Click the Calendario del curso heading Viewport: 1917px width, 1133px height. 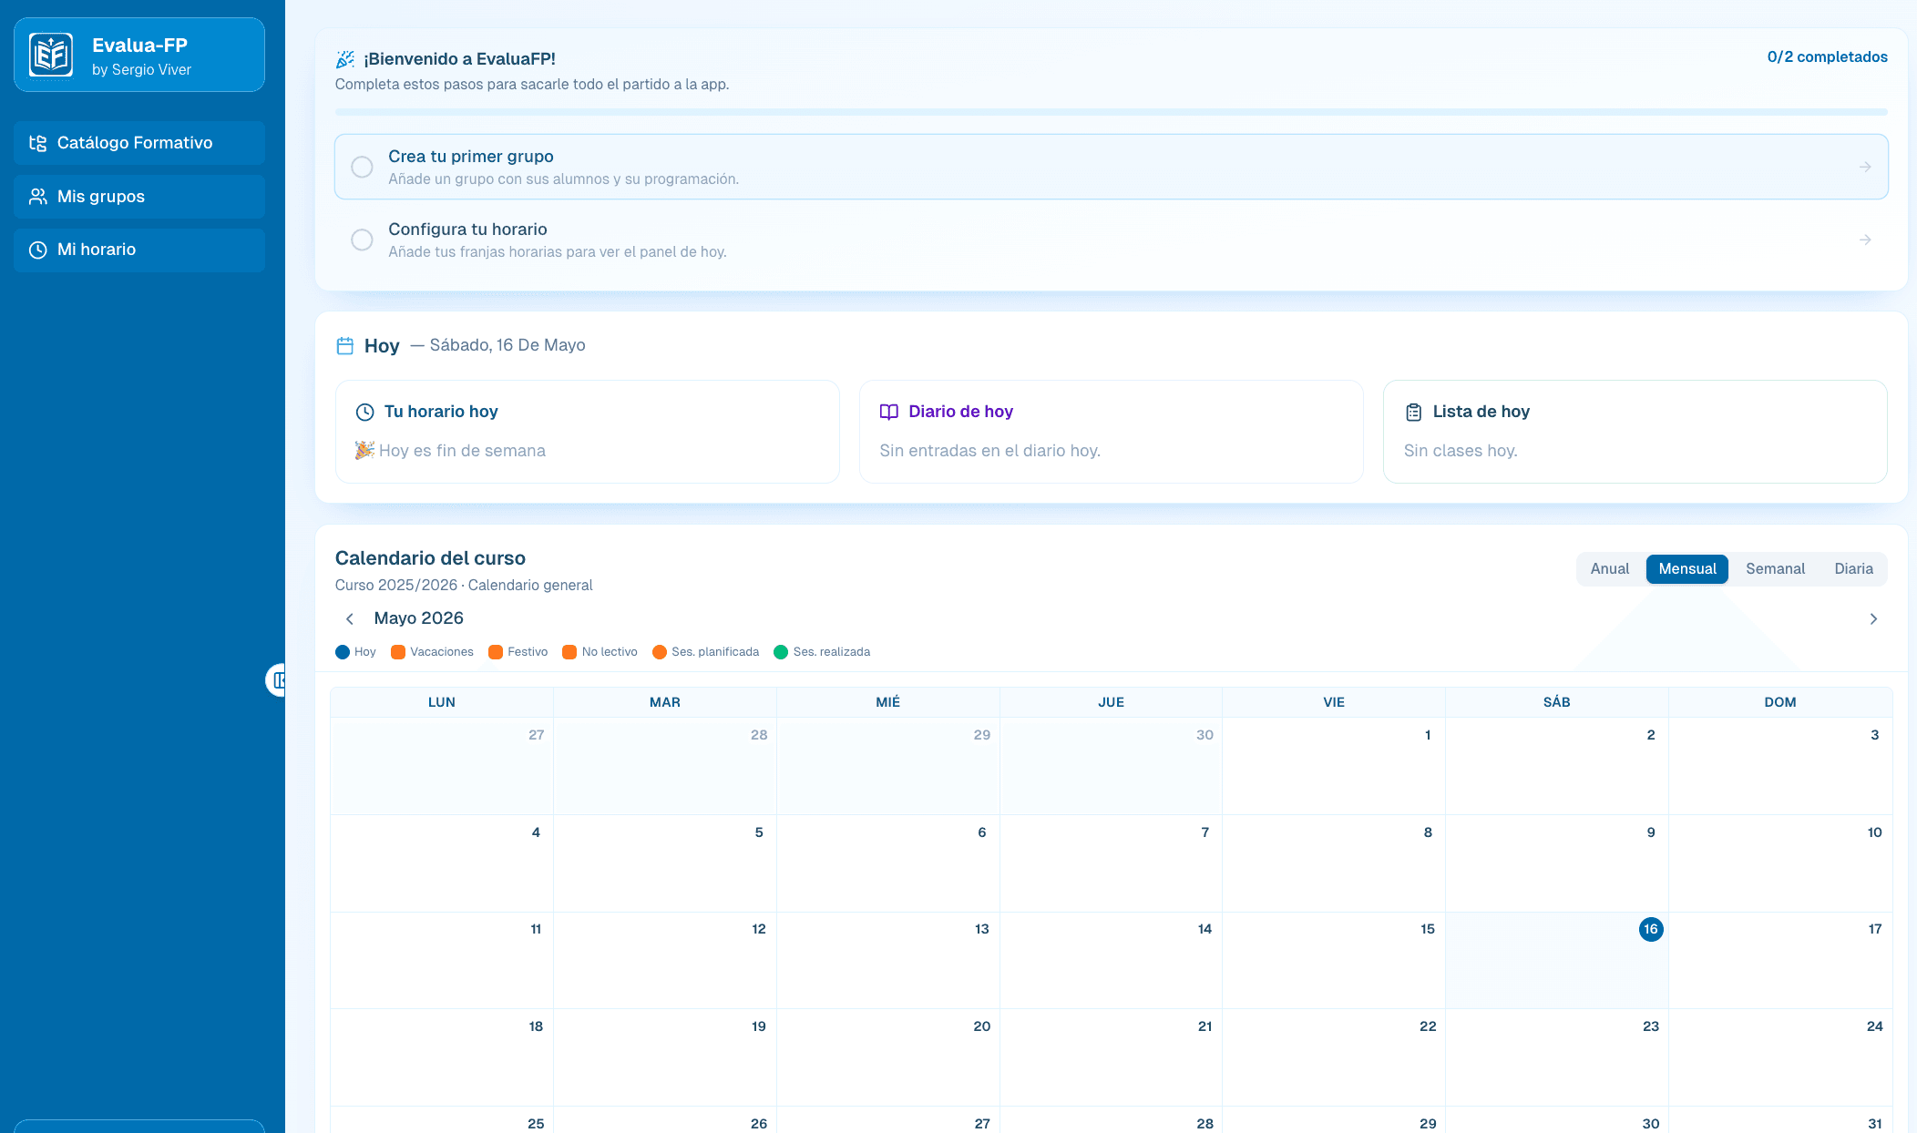coord(430,558)
